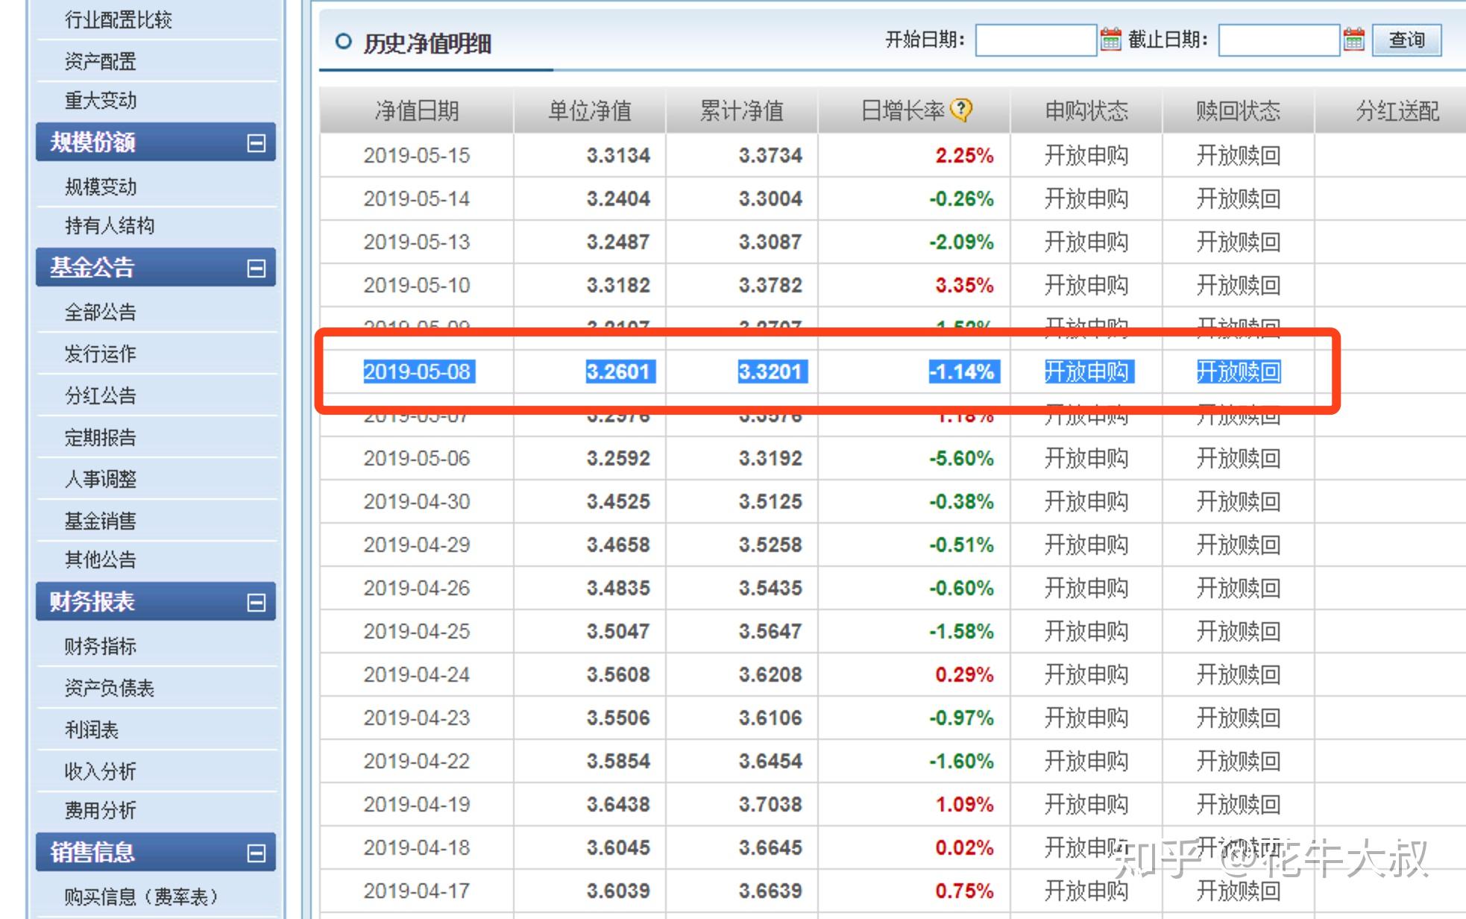Click the 单位净值 column header

pyautogui.click(x=590, y=111)
